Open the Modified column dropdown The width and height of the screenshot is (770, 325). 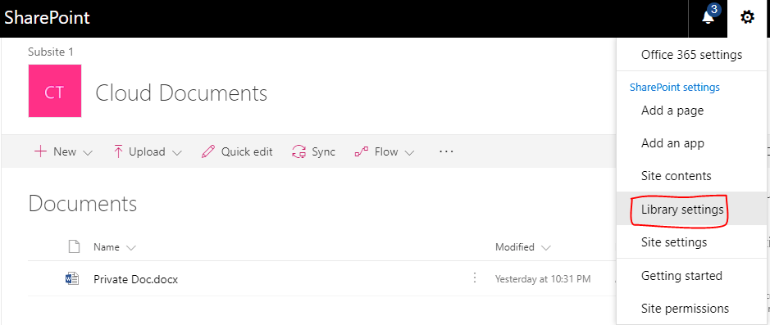click(546, 247)
